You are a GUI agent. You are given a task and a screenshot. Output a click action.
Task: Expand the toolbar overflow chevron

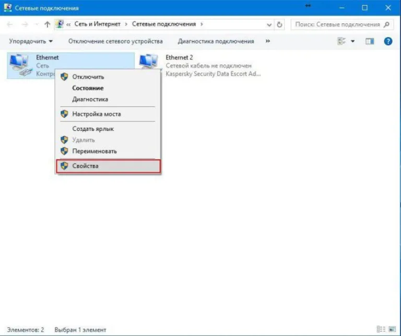point(267,41)
